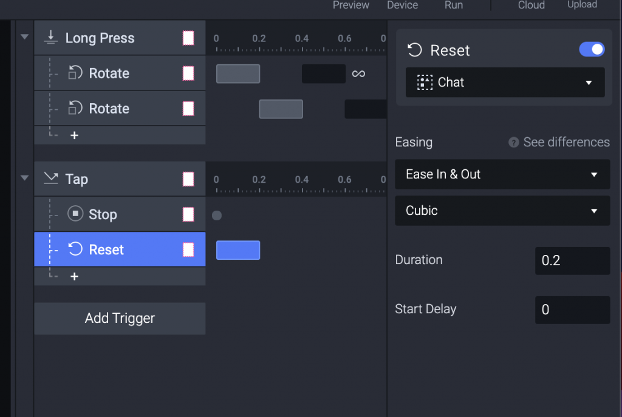Click the help icon beside See differences

coord(514,143)
